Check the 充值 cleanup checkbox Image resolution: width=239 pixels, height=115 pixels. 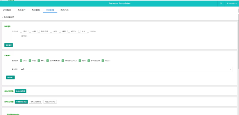(x=51, y=31)
